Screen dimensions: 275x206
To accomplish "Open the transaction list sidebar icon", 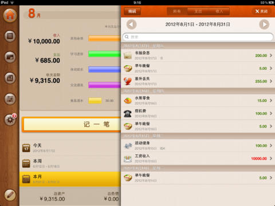I will pyautogui.click(x=10, y=36).
